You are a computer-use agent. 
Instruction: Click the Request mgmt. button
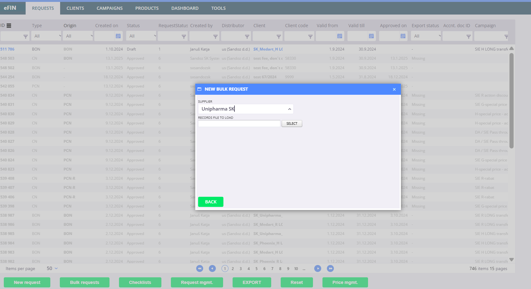click(197, 282)
